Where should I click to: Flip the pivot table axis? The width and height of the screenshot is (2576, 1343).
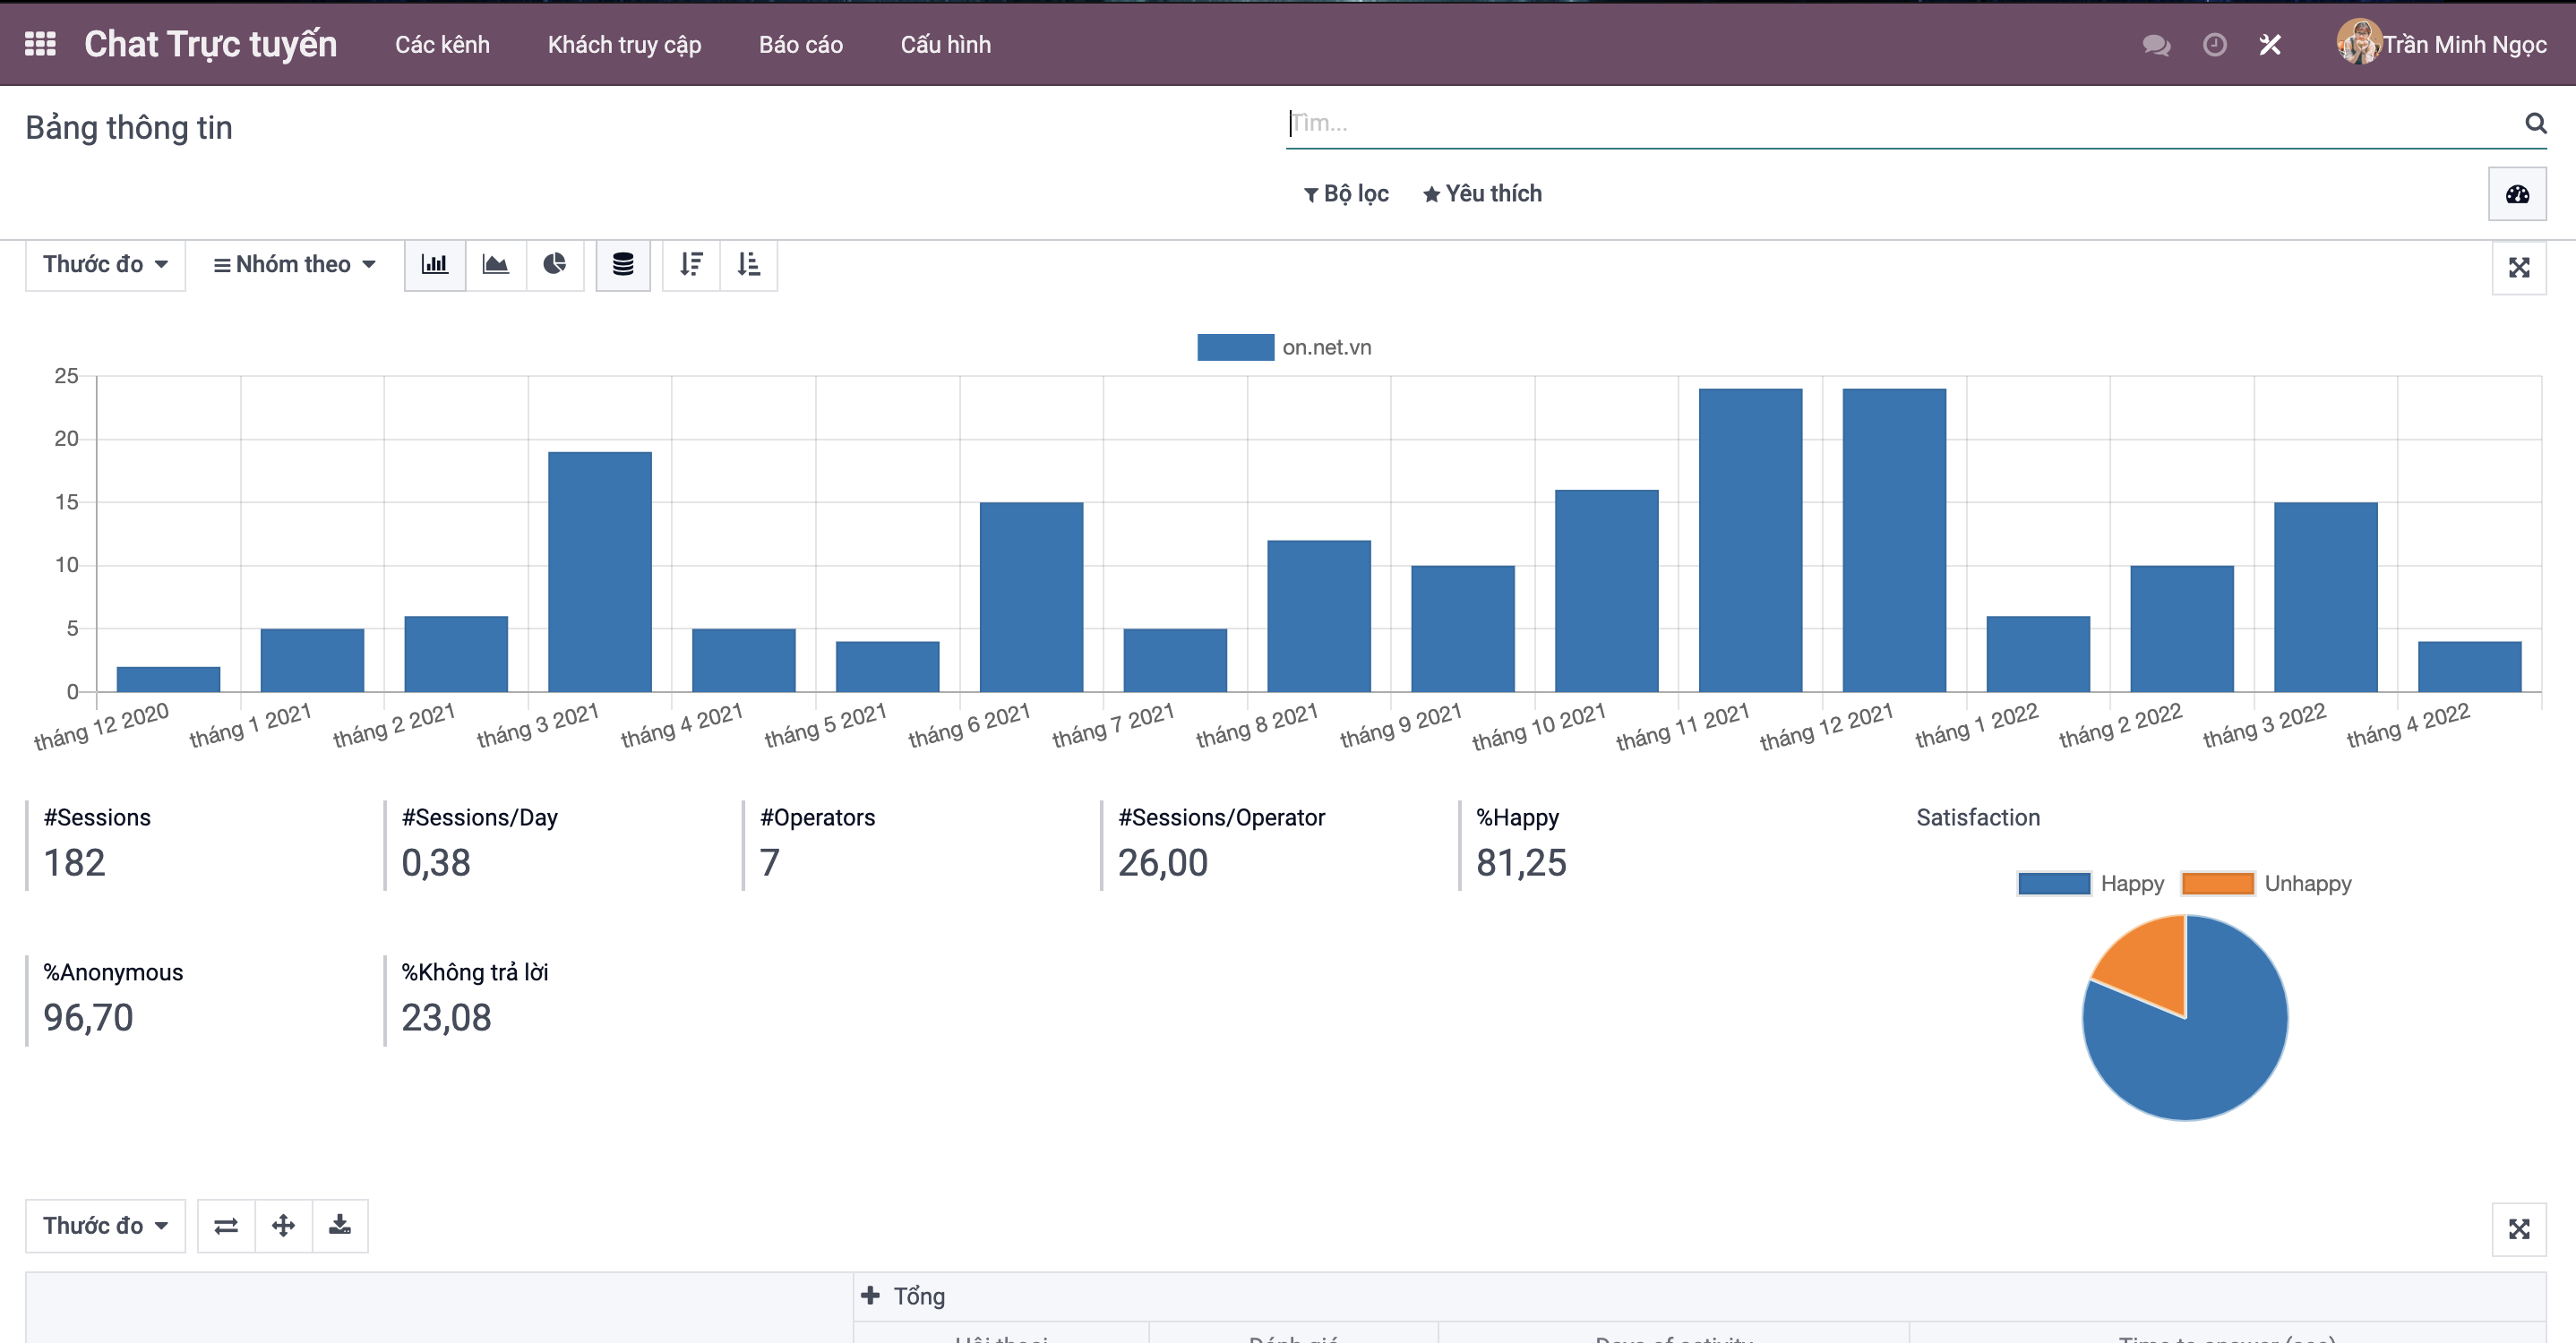[226, 1225]
